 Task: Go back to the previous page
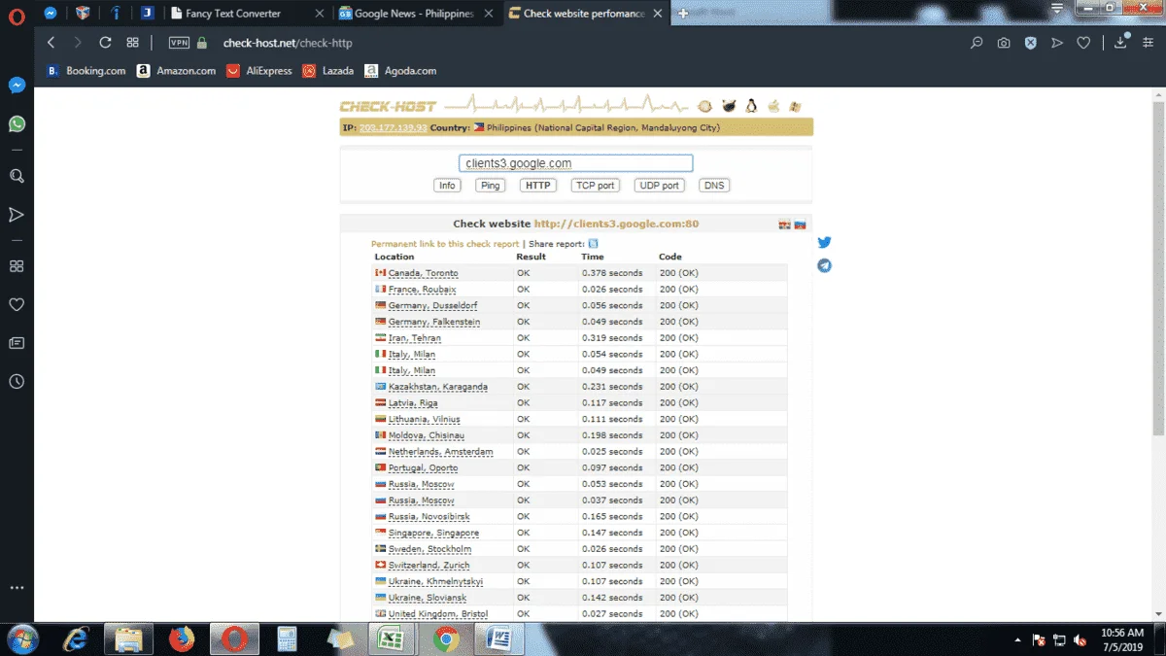point(51,43)
